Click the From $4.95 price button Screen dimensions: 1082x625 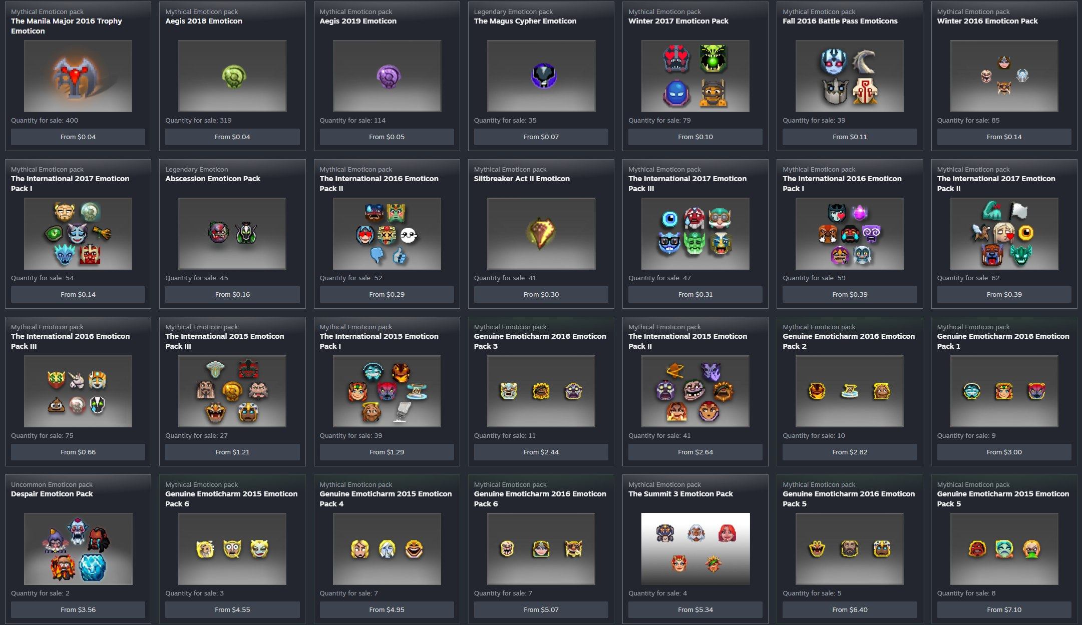point(387,609)
